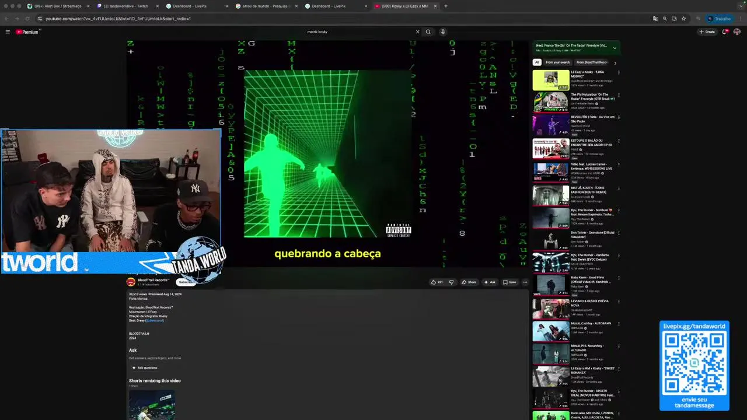The width and height of the screenshot is (747, 420).
Task: Switch to emoji de mundo tab
Action: 266,6
